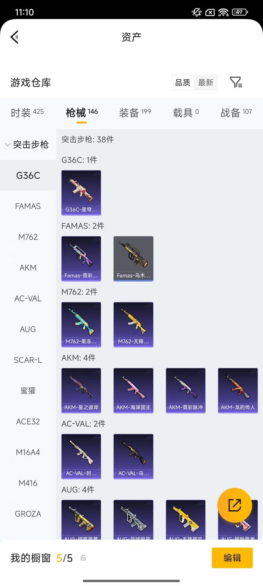This screenshot has height=586, width=263.
Task: Tap the lock icon beside 我的橱窗
Action: [x=83, y=558]
